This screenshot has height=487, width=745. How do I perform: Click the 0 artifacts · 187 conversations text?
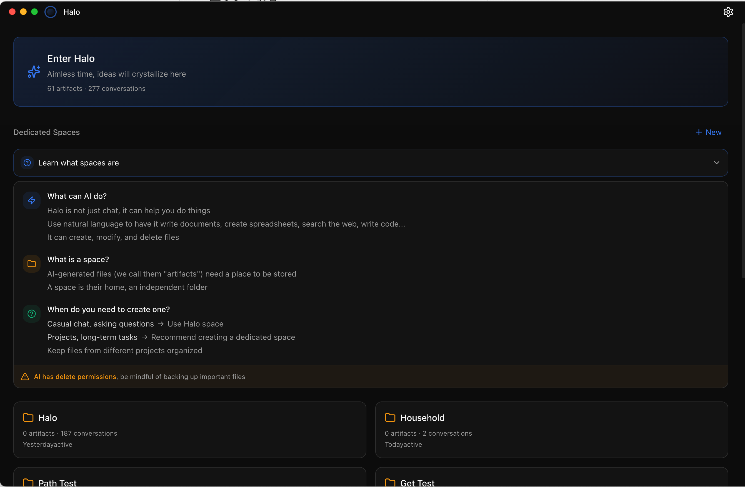tap(70, 433)
